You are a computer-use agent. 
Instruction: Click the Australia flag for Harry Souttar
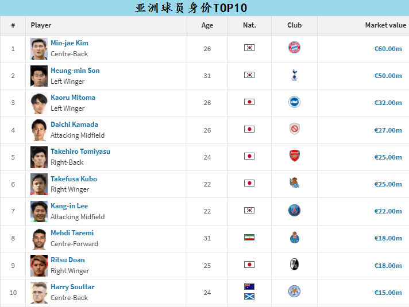click(249, 287)
